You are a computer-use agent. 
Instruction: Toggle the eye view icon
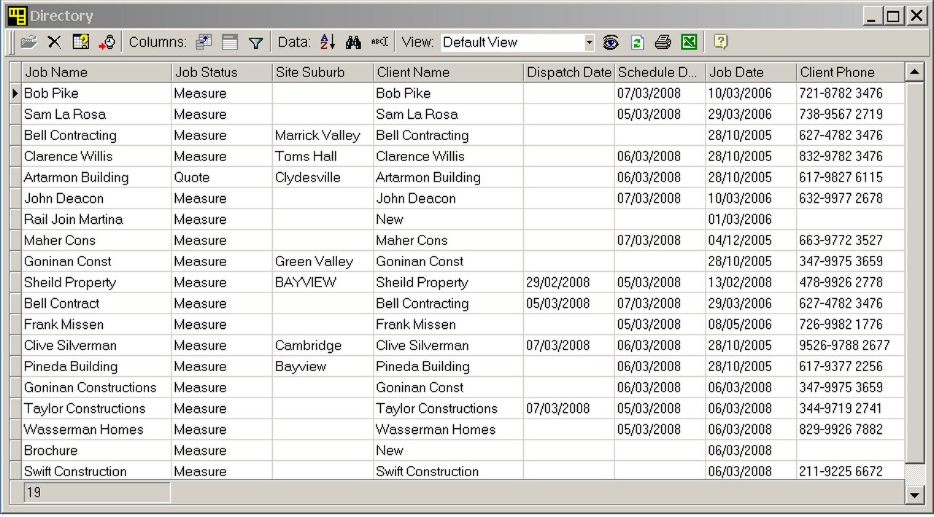pos(611,42)
